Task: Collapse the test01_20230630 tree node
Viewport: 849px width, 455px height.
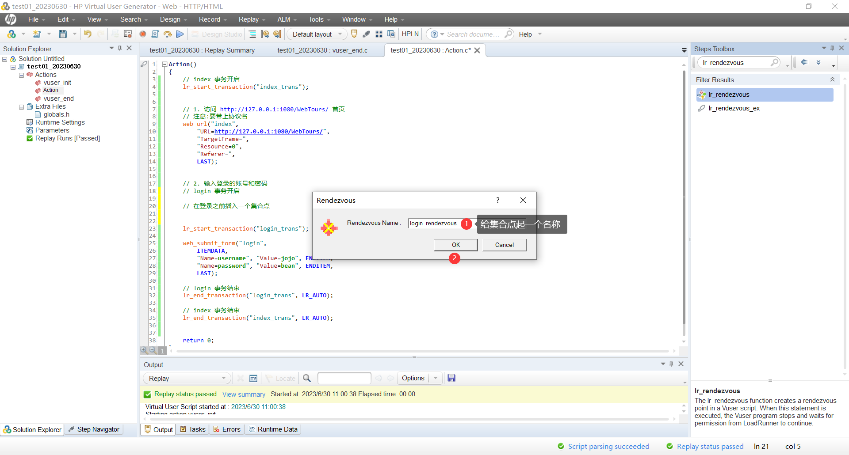Action: tap(13, 67)
